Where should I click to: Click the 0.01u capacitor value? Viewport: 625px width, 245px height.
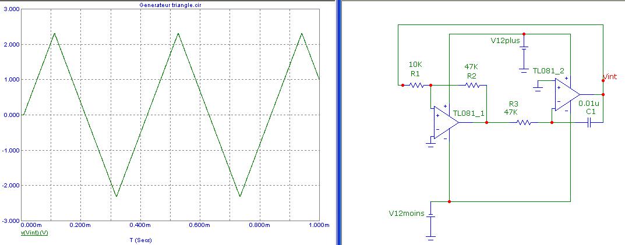589,103
